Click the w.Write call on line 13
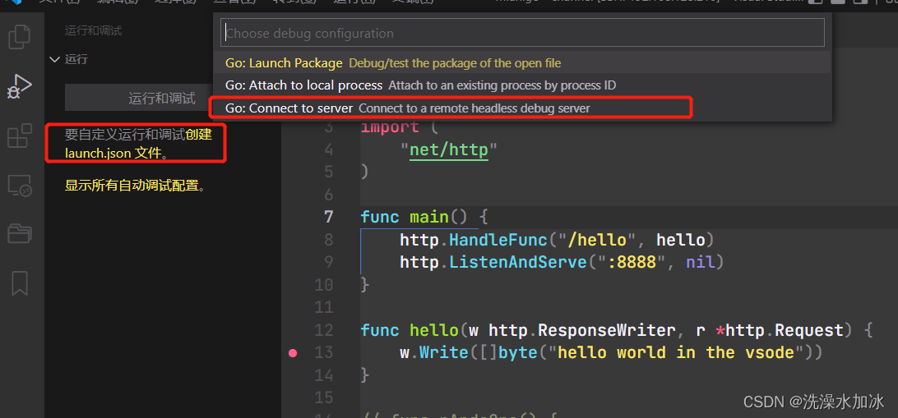 click(x=434, y=352)
